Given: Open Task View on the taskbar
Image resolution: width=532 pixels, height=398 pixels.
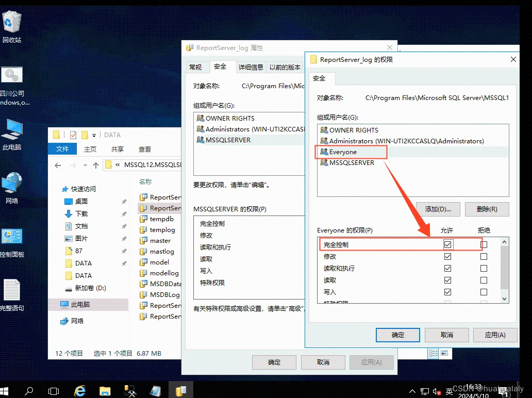Looking at the screenshot, I should point(54,391).
